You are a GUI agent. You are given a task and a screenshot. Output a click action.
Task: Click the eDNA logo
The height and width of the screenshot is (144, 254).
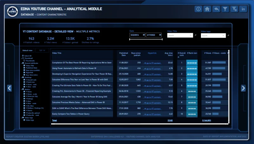click(12, 11)
